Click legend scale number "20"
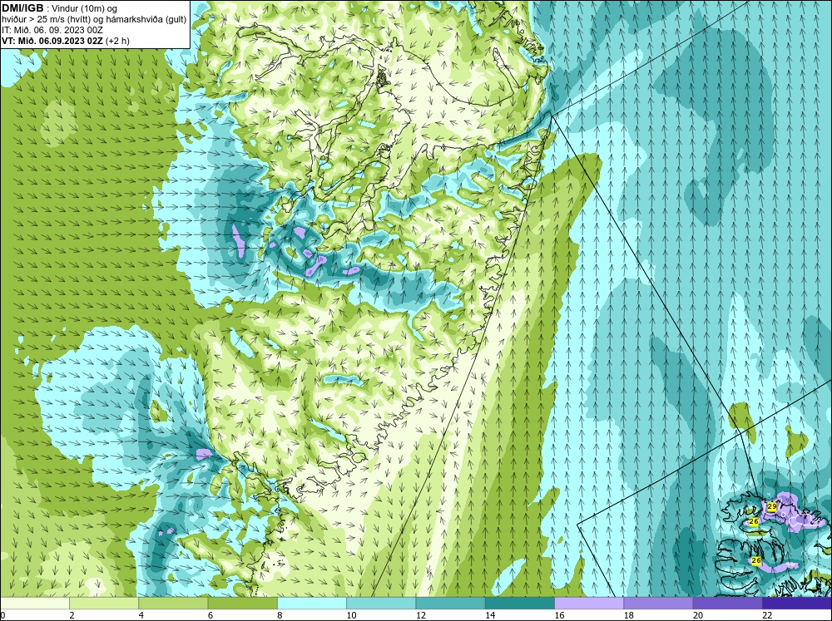 point(698,615)
